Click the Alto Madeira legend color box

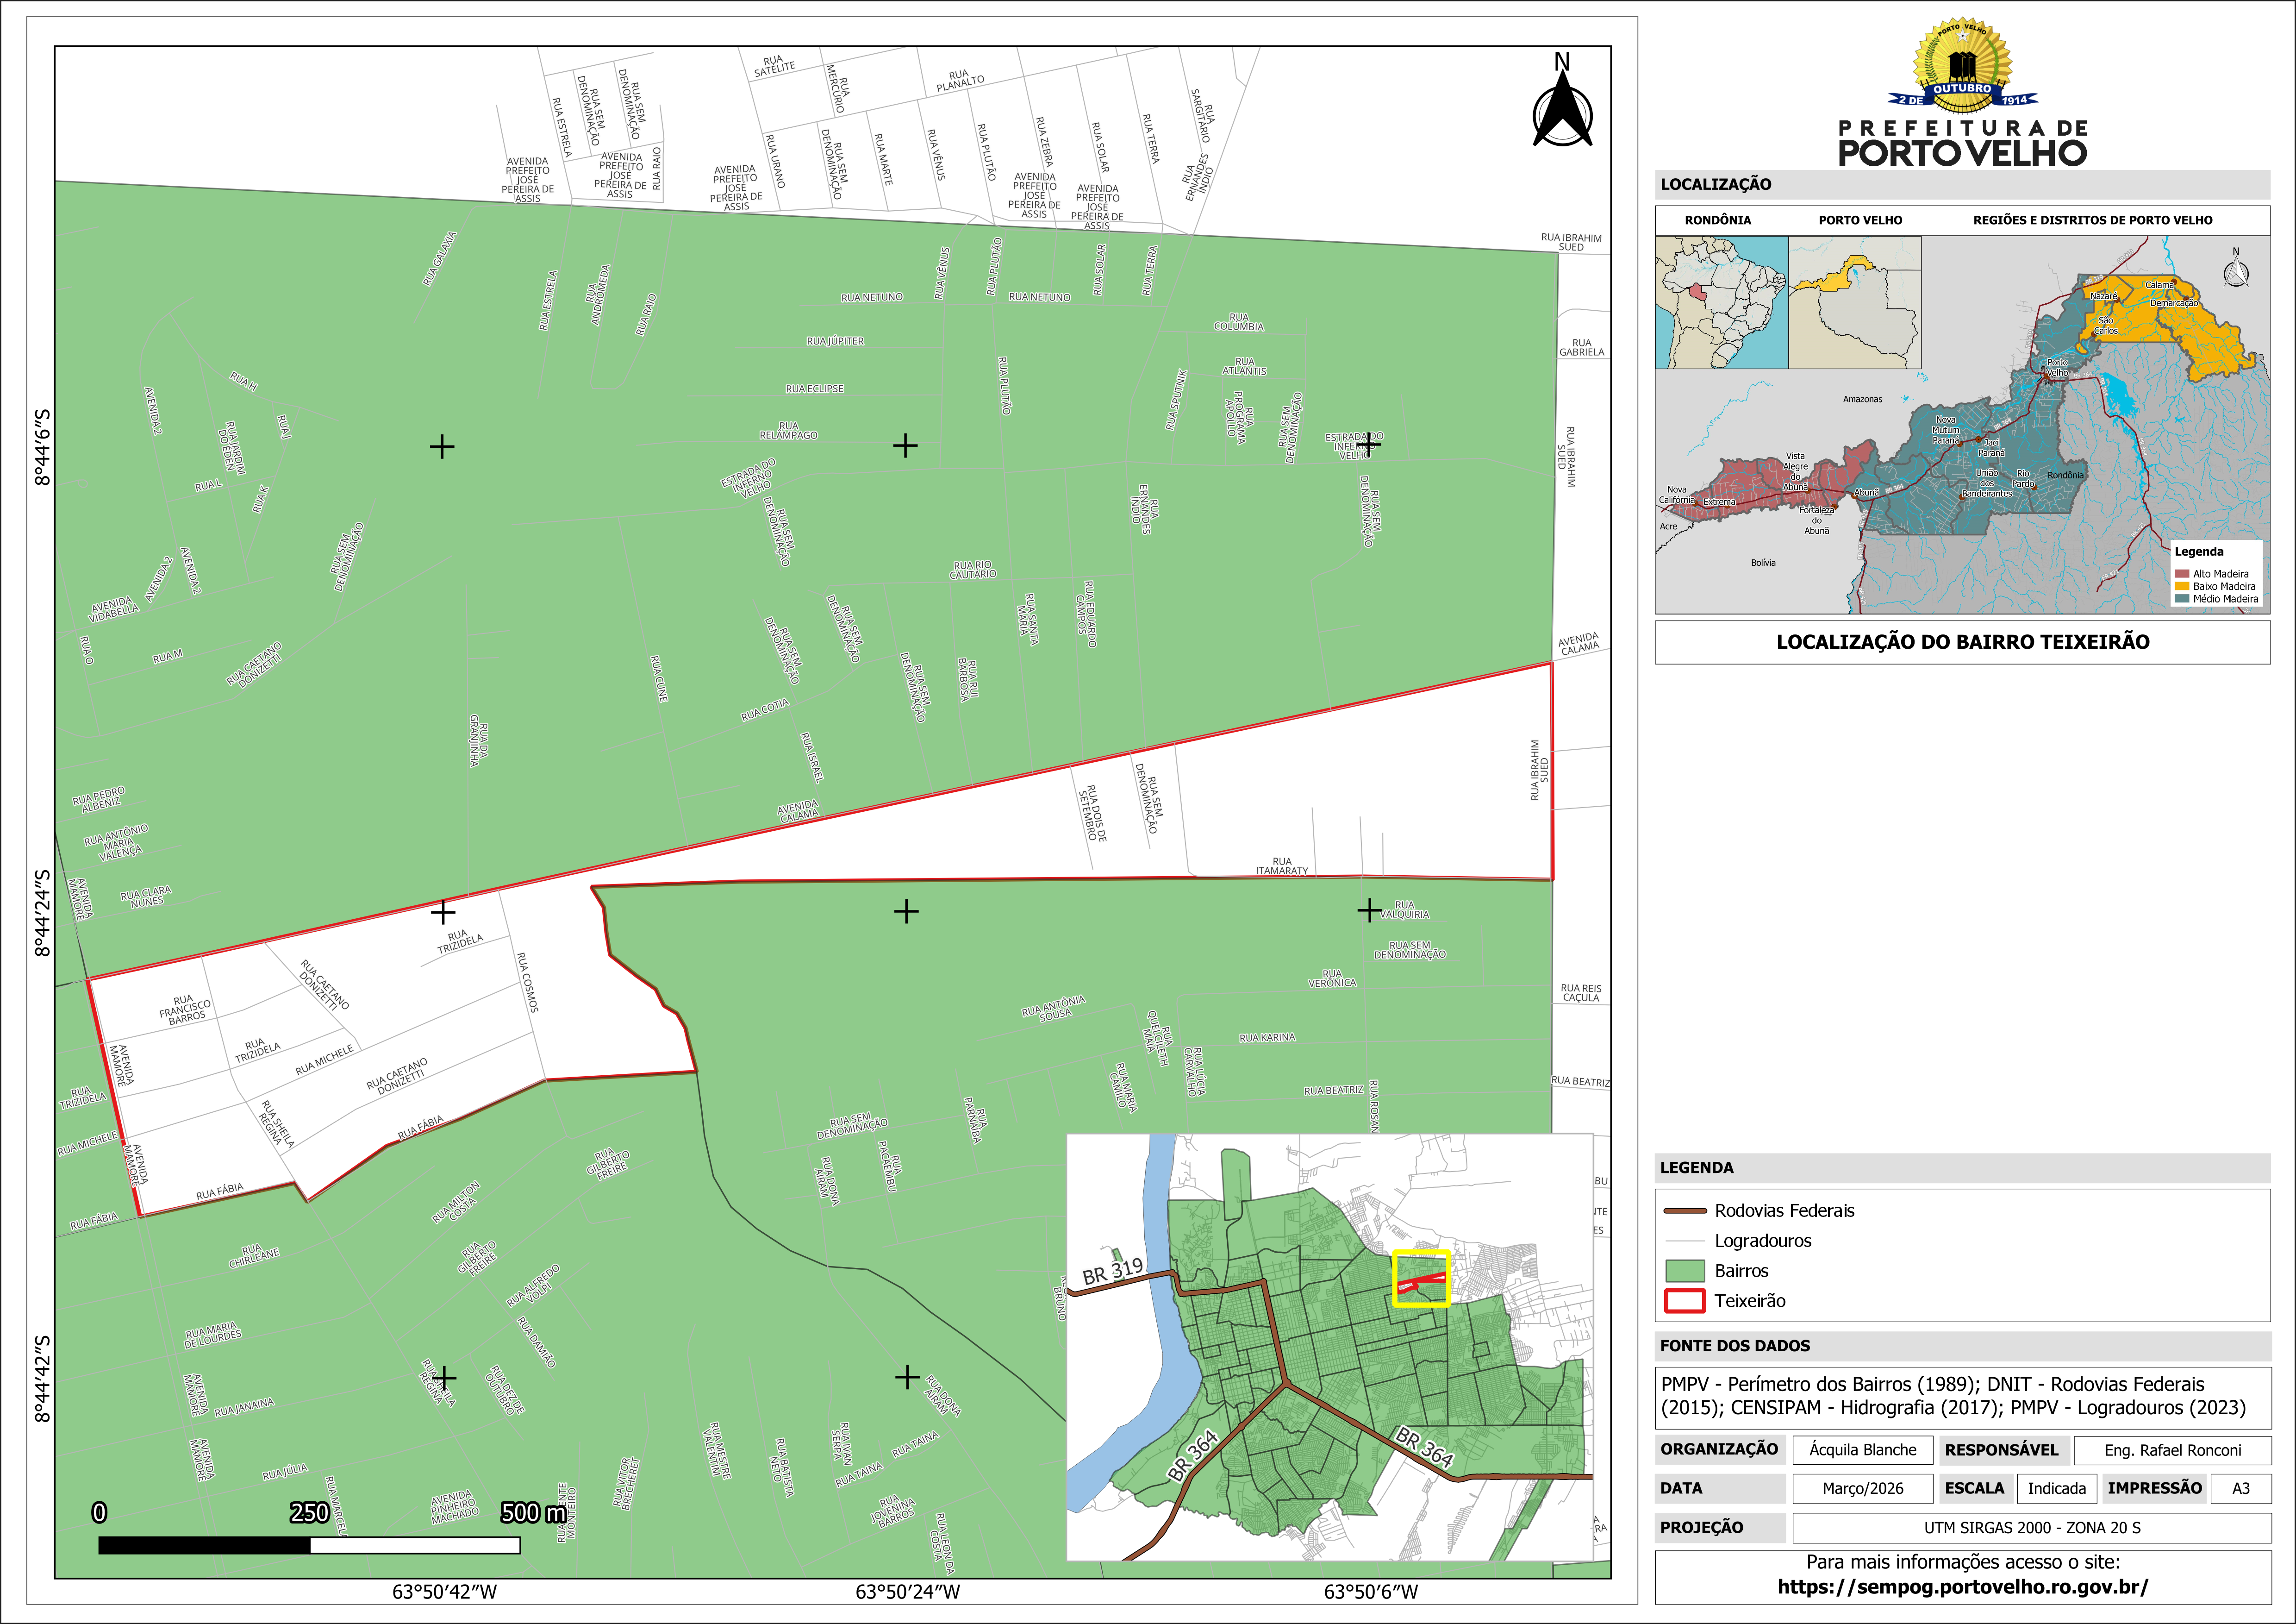[2182, 573]
